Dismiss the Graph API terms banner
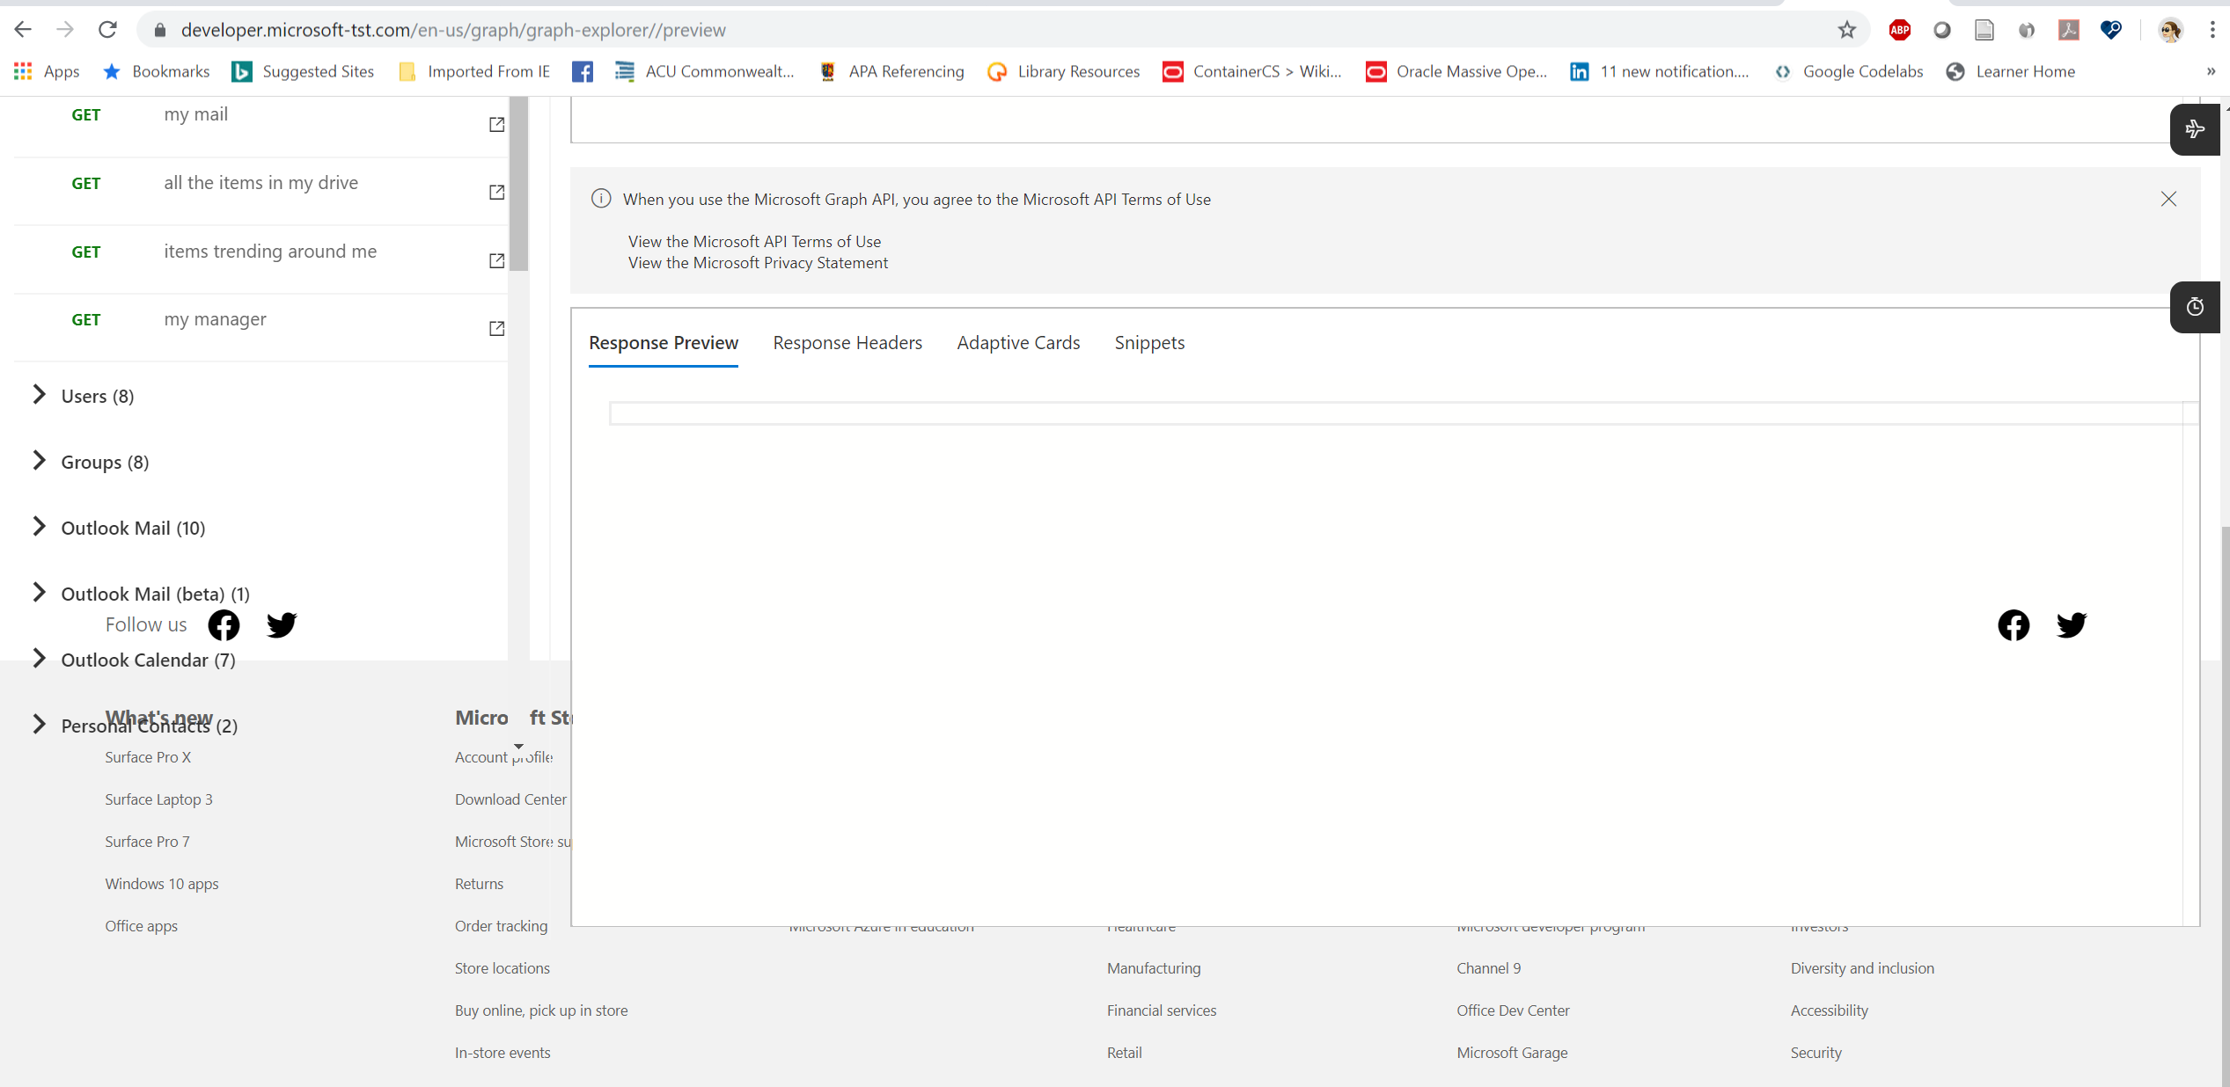The image size is (2230, 1087). click(x=2168, y=199)
